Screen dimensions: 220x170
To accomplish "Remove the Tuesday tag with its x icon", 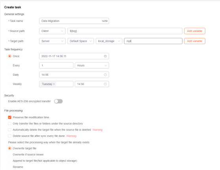I will pyautogui.click(x=54, y=84).
